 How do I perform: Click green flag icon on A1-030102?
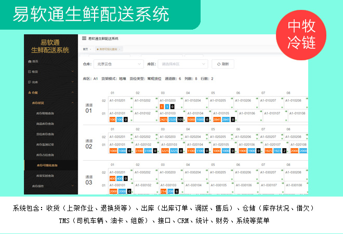[x=157, y=183]
